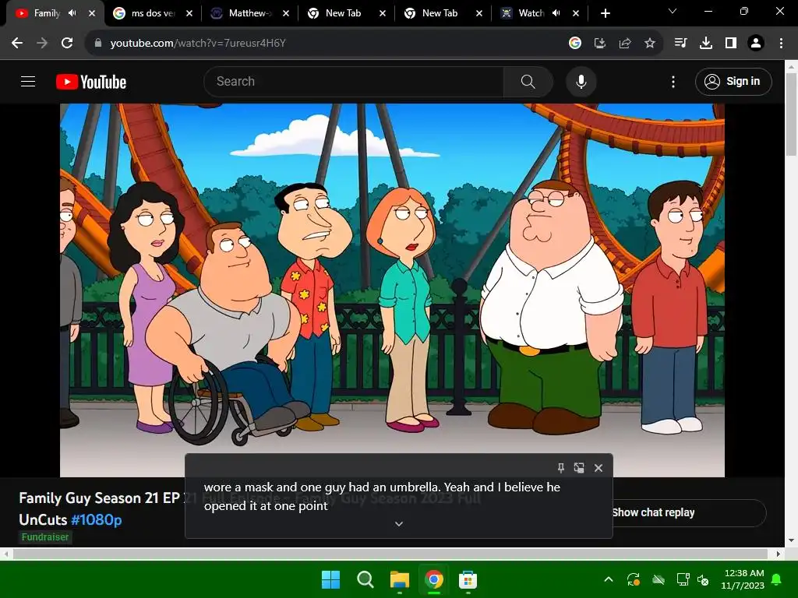The image size is (798, 598).
Task: Click the pop-out icon in caption box
Action: pos(579,468)
